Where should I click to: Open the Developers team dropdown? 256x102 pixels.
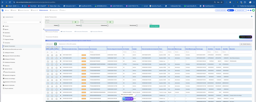pyautogui.click(x=240, y=10)
